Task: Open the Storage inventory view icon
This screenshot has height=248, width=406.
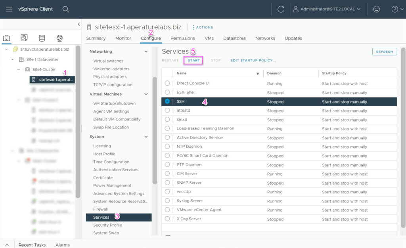Action: point(41,37)
